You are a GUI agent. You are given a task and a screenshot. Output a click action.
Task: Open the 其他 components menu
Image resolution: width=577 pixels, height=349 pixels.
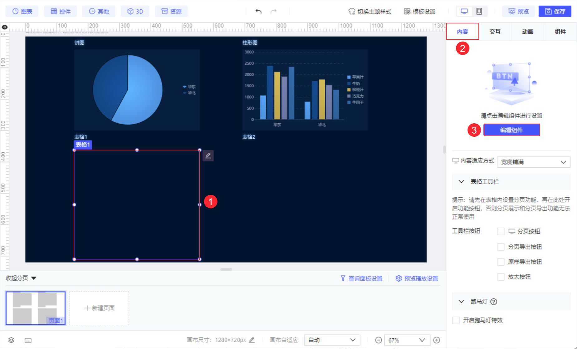click(x=99, y=11)
